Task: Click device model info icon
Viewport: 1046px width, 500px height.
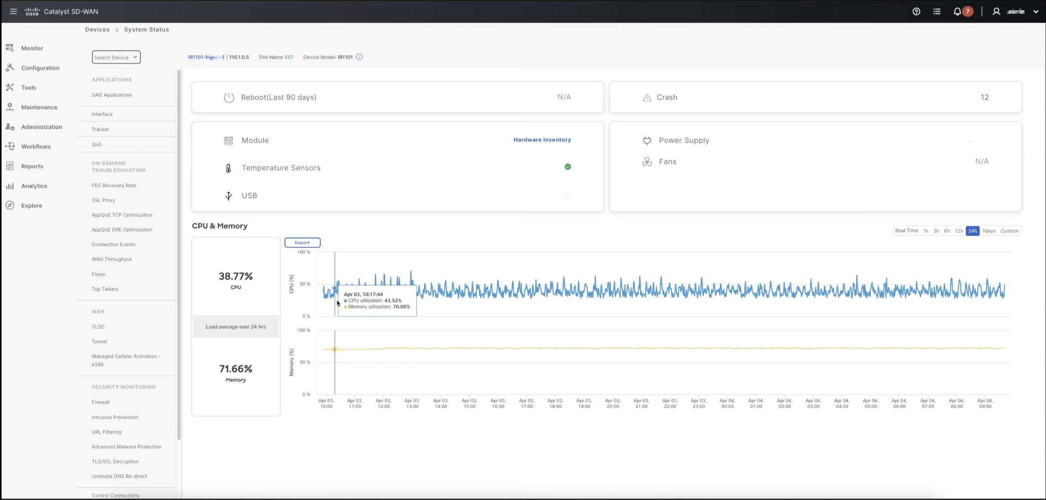Action: (359, 57)
